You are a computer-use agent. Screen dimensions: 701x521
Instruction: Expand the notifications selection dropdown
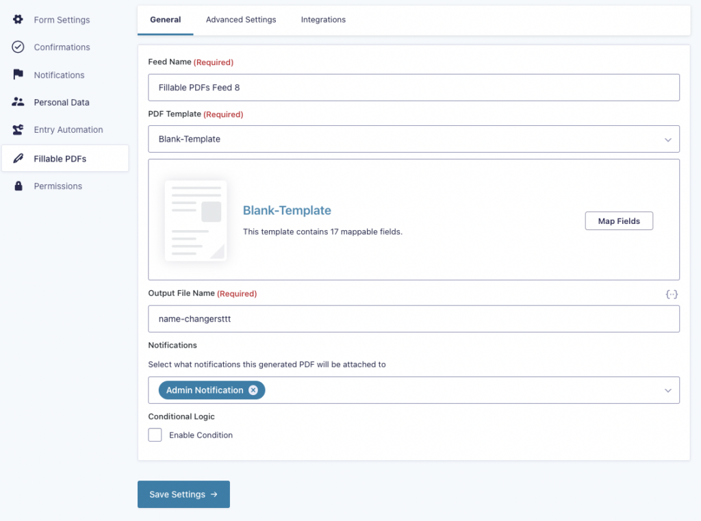tap(669, 390)
